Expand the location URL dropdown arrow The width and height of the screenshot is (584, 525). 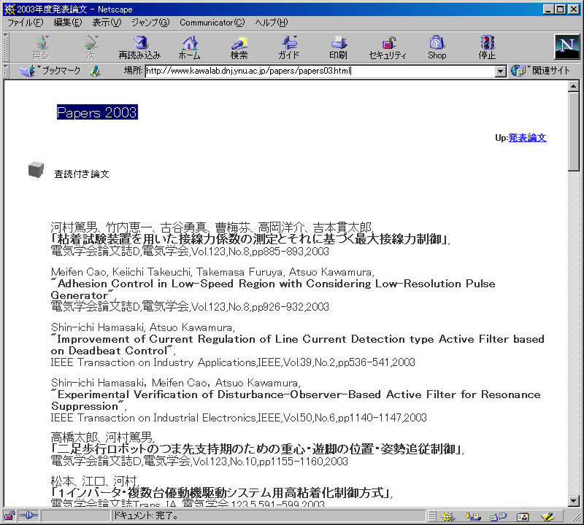point(501,71)
